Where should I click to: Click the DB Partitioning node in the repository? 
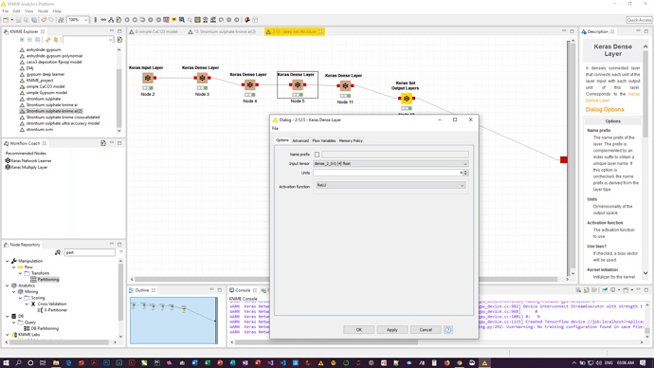tap(42, 328)
